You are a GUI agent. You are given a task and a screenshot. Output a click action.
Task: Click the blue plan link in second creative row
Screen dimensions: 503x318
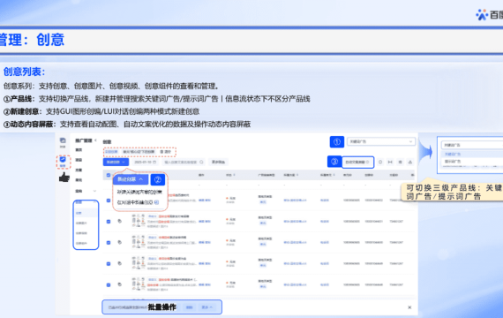point(295,222)
